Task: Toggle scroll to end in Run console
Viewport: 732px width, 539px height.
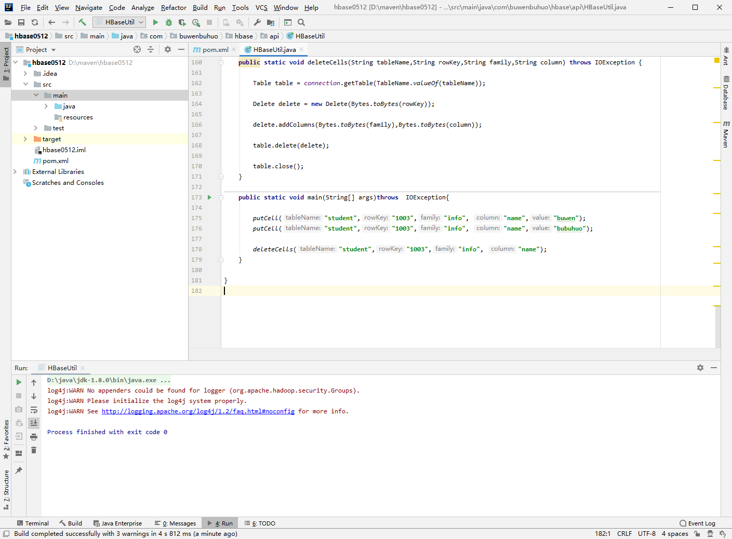Action: tap(34, 423)
